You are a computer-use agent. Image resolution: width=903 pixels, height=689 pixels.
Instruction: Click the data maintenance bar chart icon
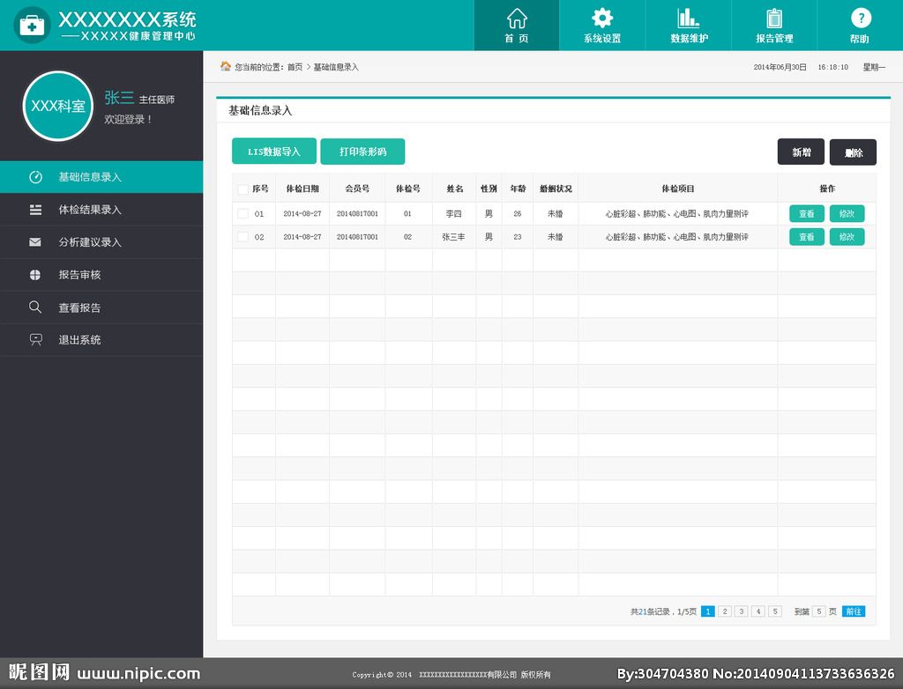pyautogui.click(x=689, y=19)
